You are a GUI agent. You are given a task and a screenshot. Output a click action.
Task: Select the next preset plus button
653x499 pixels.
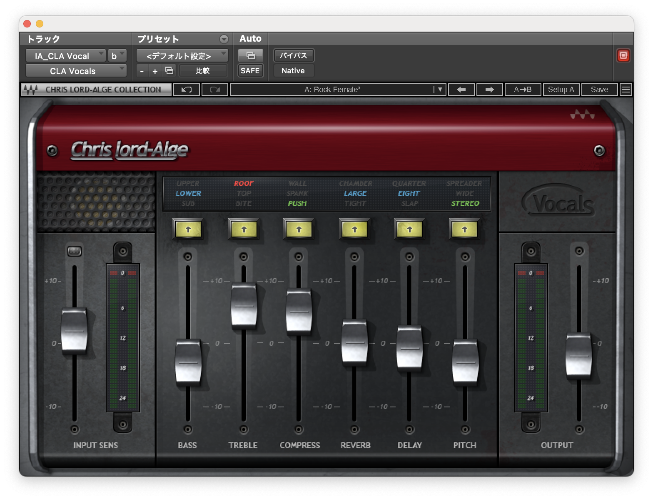(x=155, y=71)
